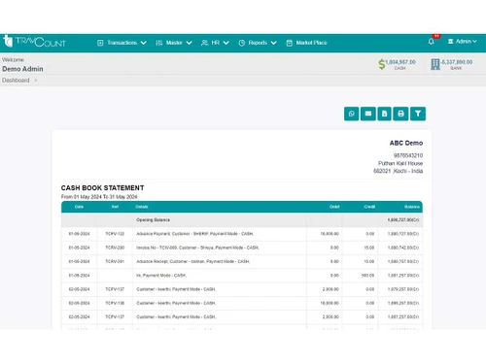Click the Balance column header

click(x=412, y=207)
